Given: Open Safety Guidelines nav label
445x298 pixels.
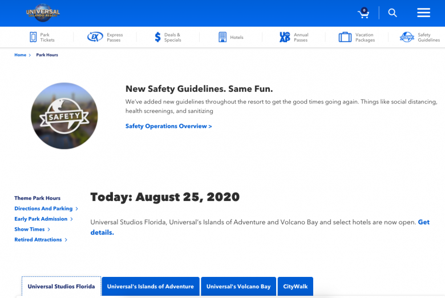Looking at the screenshot, I should point(428,37).
